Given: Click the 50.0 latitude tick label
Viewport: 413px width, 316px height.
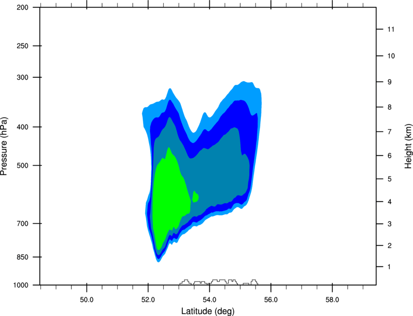Looking at the screenshot, I should coord(86,300).
